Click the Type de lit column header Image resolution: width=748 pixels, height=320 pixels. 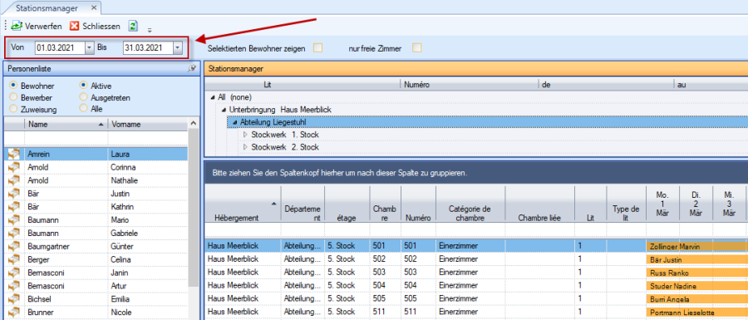point(626,204)
